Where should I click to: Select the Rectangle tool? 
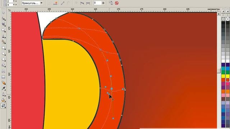[x=3, y=48]
